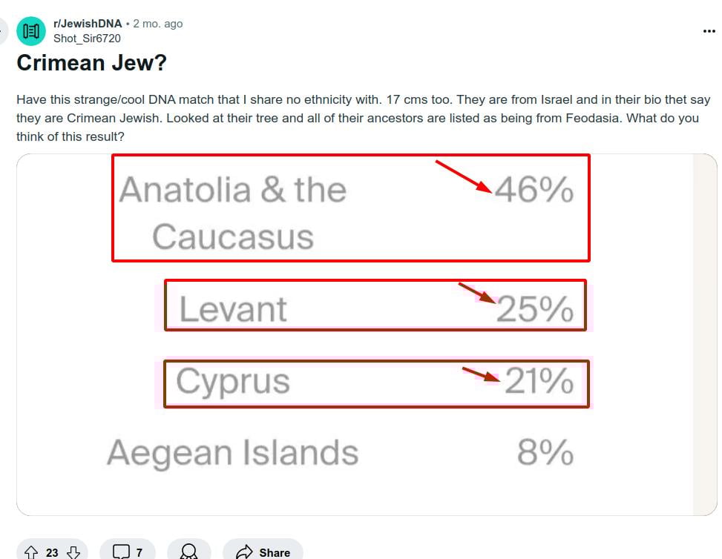The image size is (722, 559).
Task: Click the 46% percentage in the image
Action: 534,190
